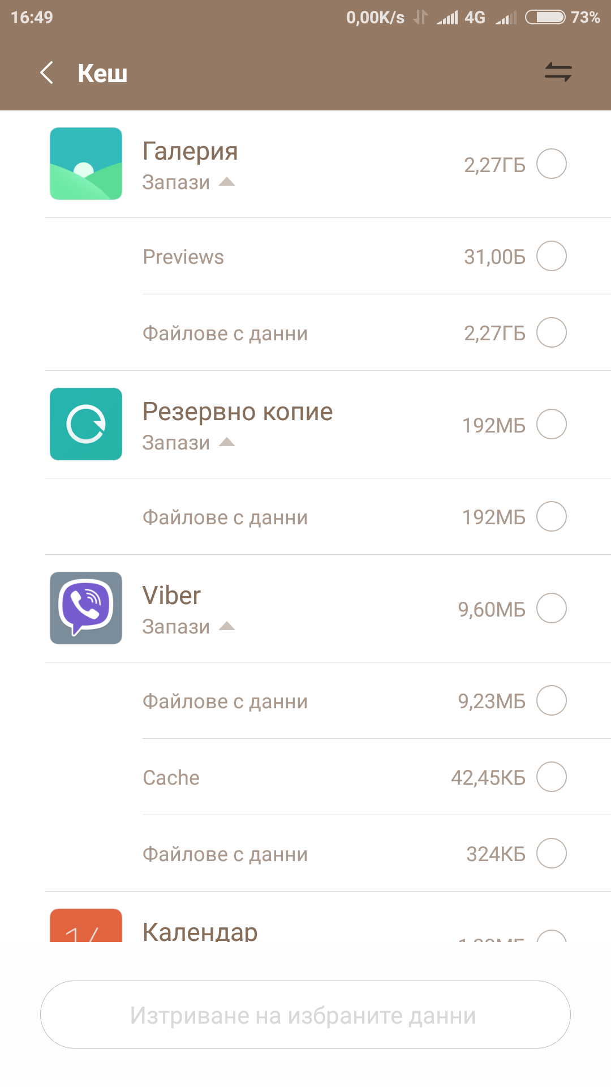Open the Previews entry under Галерия

(x=183, y=257)
